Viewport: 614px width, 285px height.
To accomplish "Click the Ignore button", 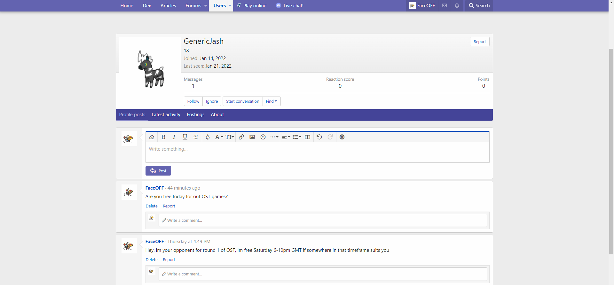I will 212,101.
